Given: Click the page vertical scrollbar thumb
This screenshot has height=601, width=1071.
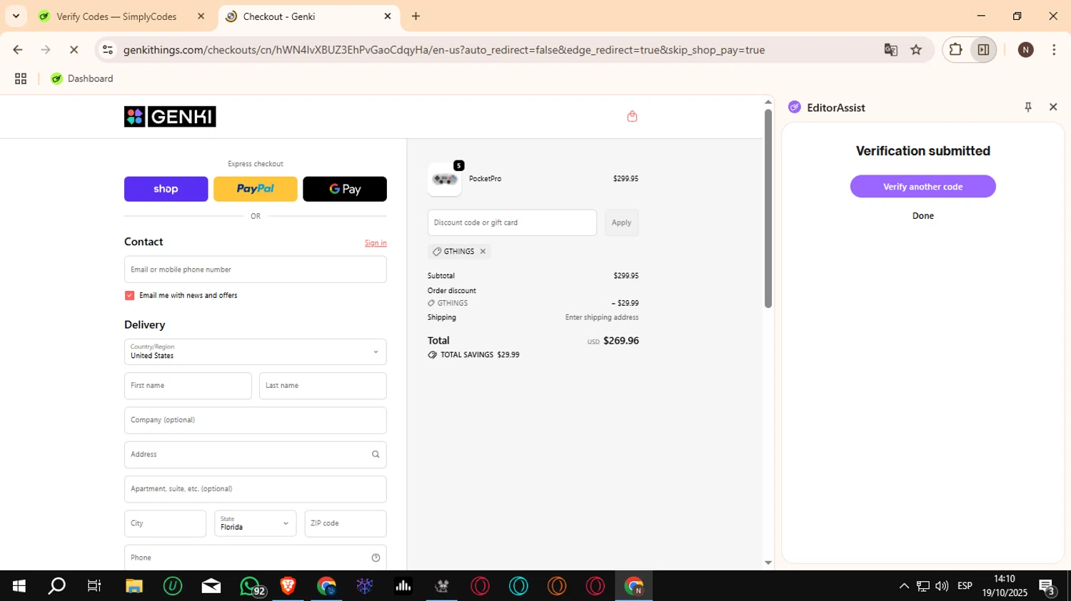Looking at the screenshot, I should tap(768, 208).
